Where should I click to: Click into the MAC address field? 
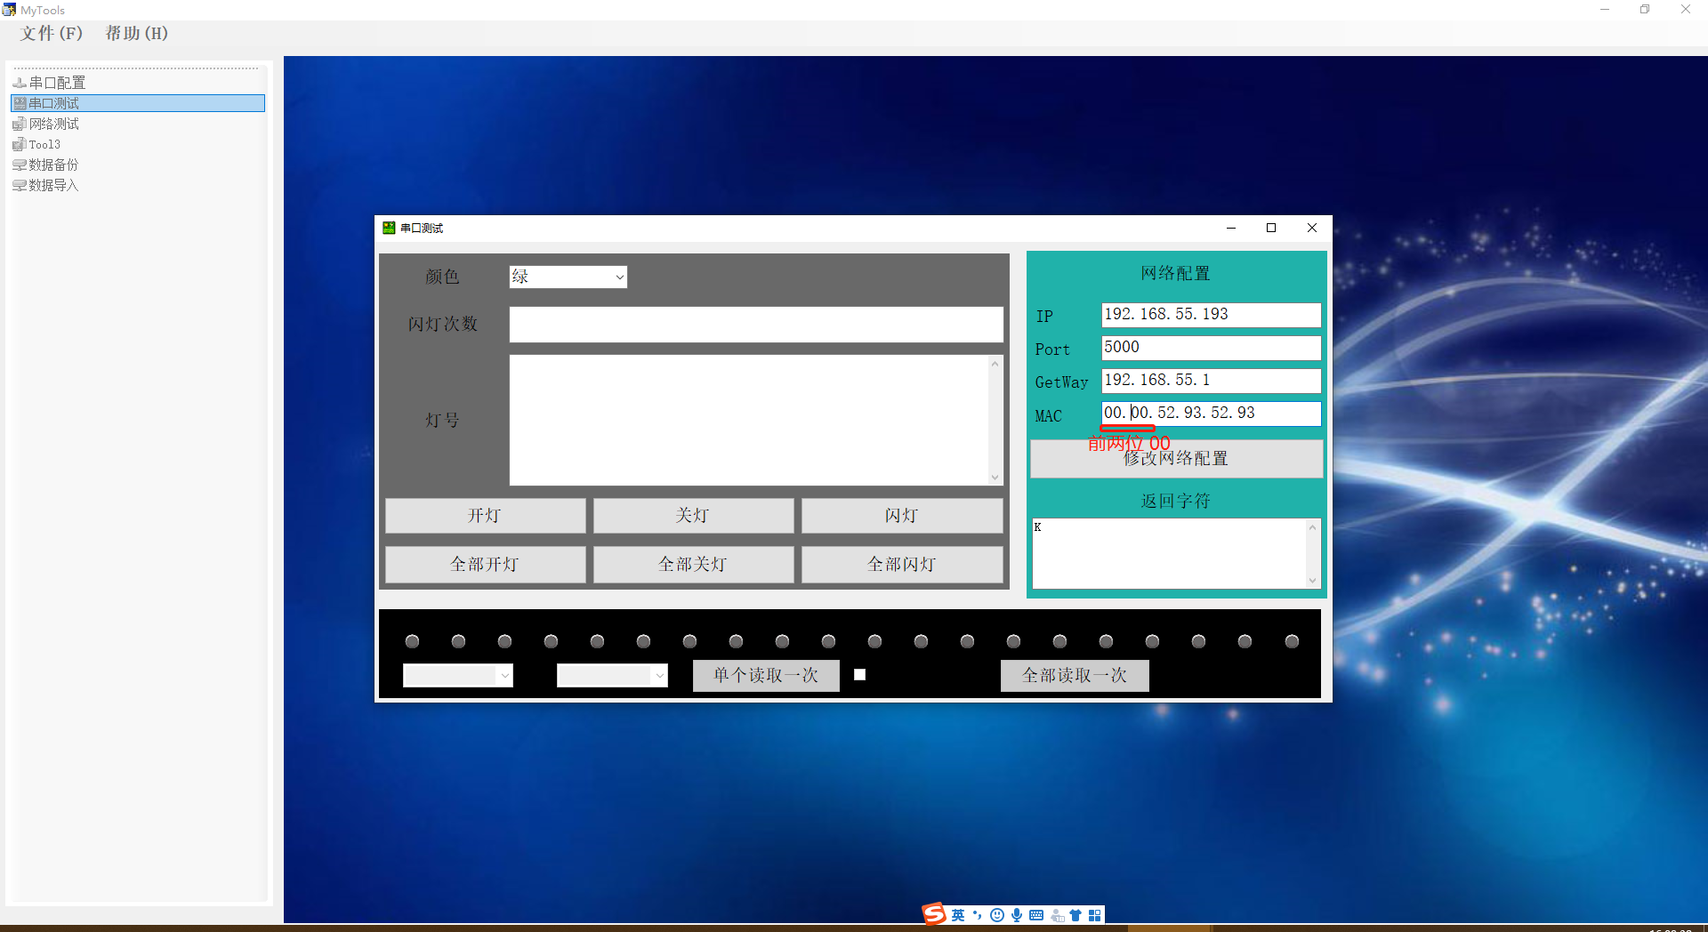tap(1210, 414)
